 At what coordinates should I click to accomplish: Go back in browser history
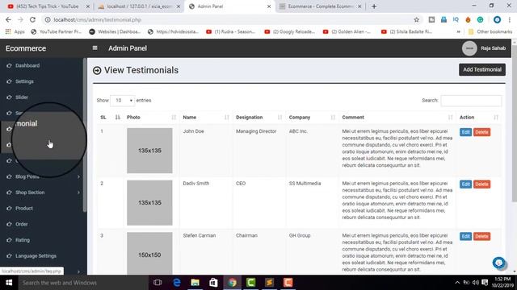coord(8,19)
